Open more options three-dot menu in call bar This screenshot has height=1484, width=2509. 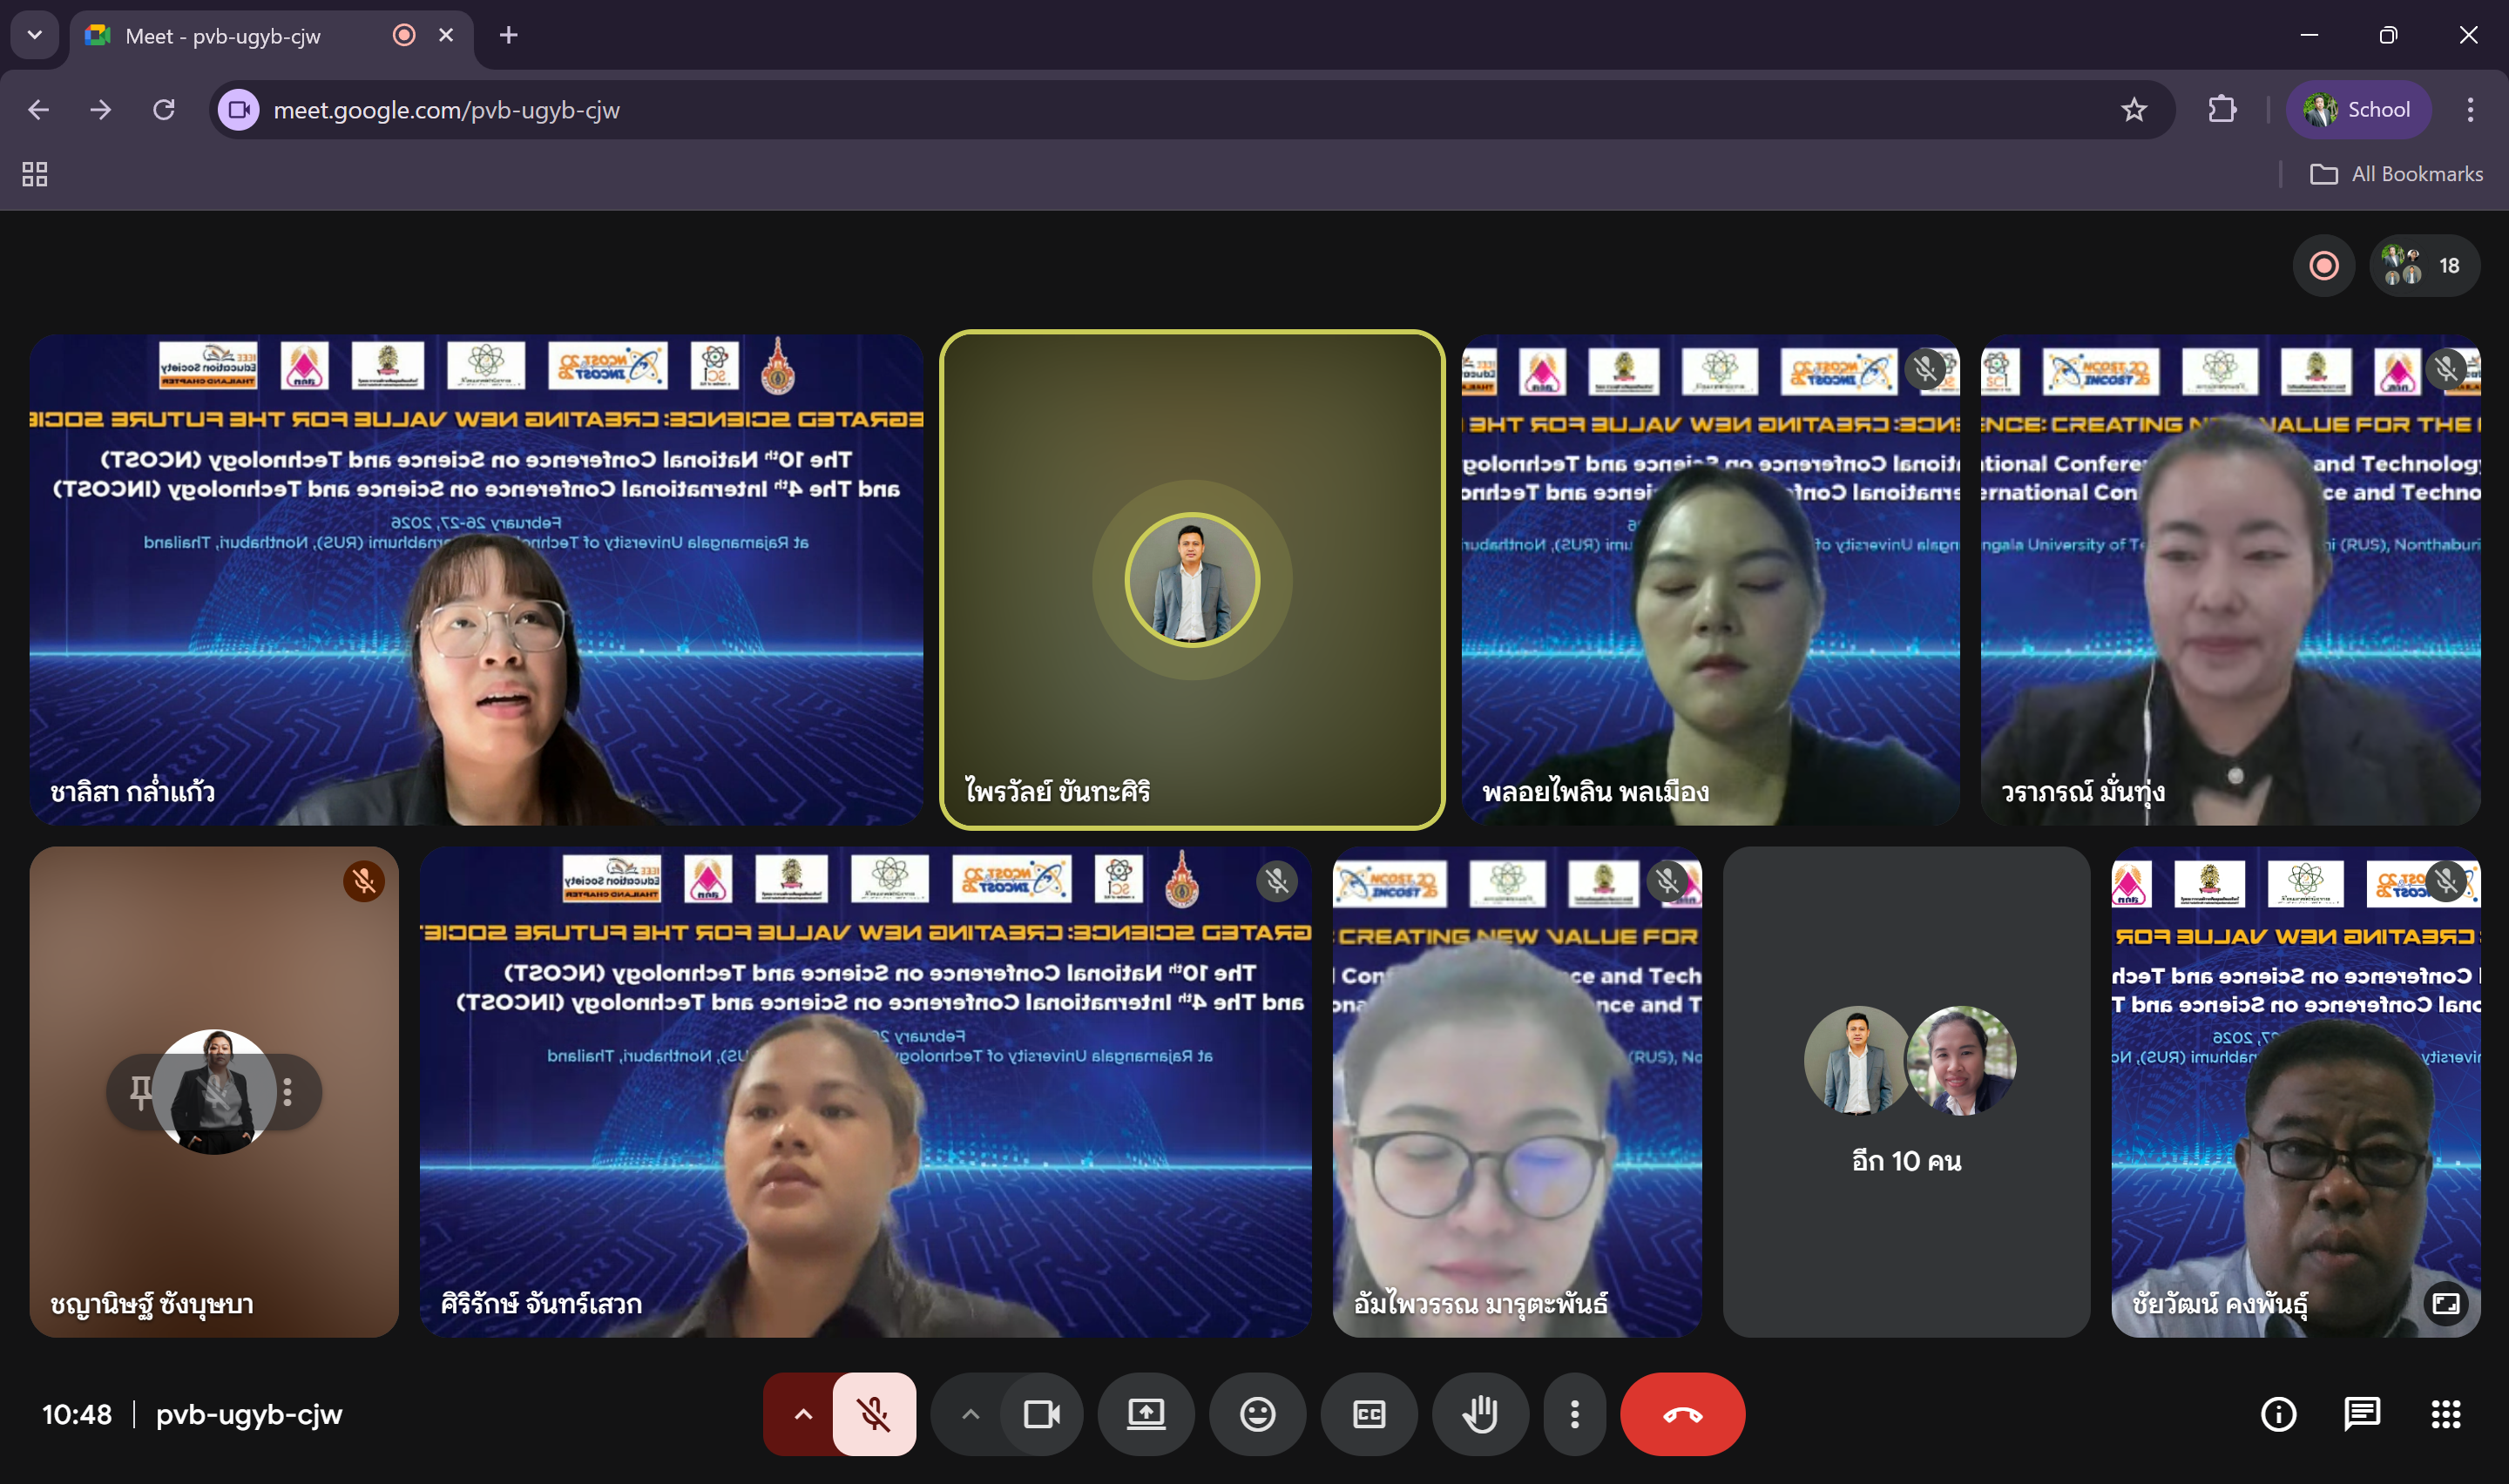[x=1574, y=1414]
